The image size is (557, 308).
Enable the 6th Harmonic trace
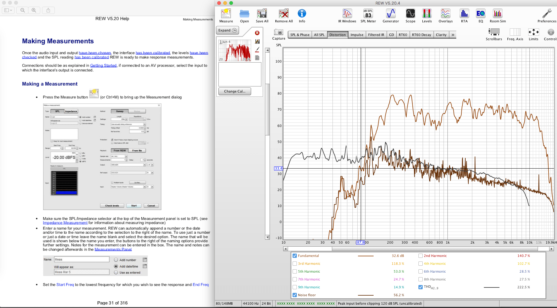(421, 271)
